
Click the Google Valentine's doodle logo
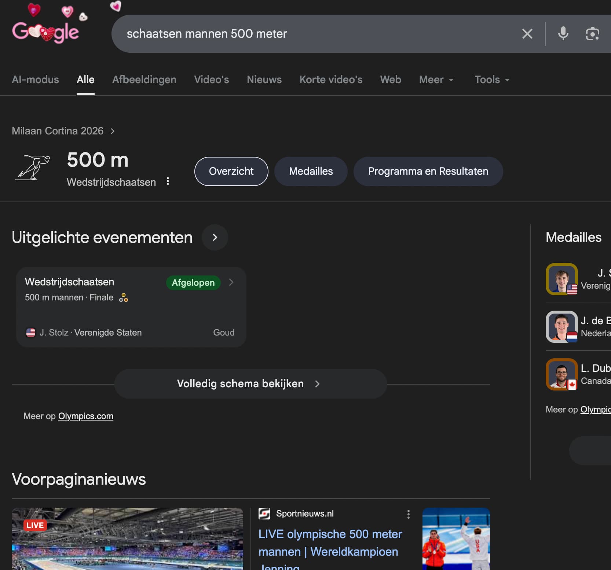pos(45,32)
